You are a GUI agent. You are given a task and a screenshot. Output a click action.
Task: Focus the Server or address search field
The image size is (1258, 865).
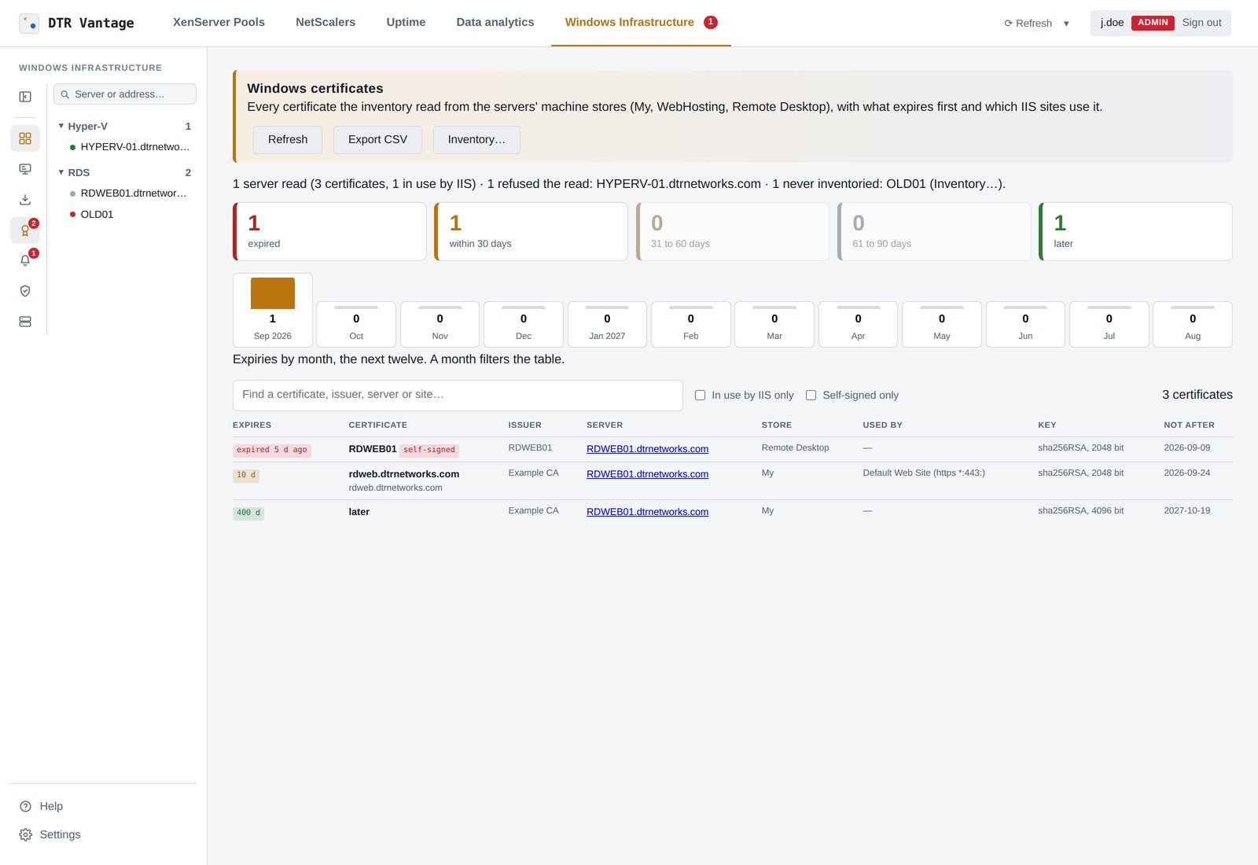click(x=125, y=94)
